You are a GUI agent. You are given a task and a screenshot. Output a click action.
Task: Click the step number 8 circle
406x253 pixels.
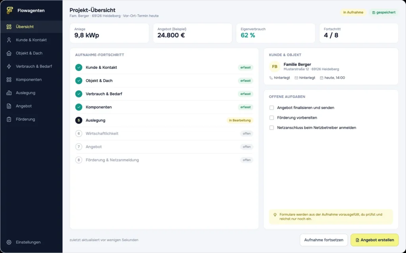pos(79,160)
